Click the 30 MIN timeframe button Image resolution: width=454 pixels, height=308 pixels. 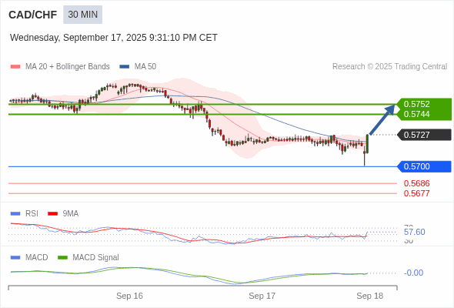click(x=83, y=15)
